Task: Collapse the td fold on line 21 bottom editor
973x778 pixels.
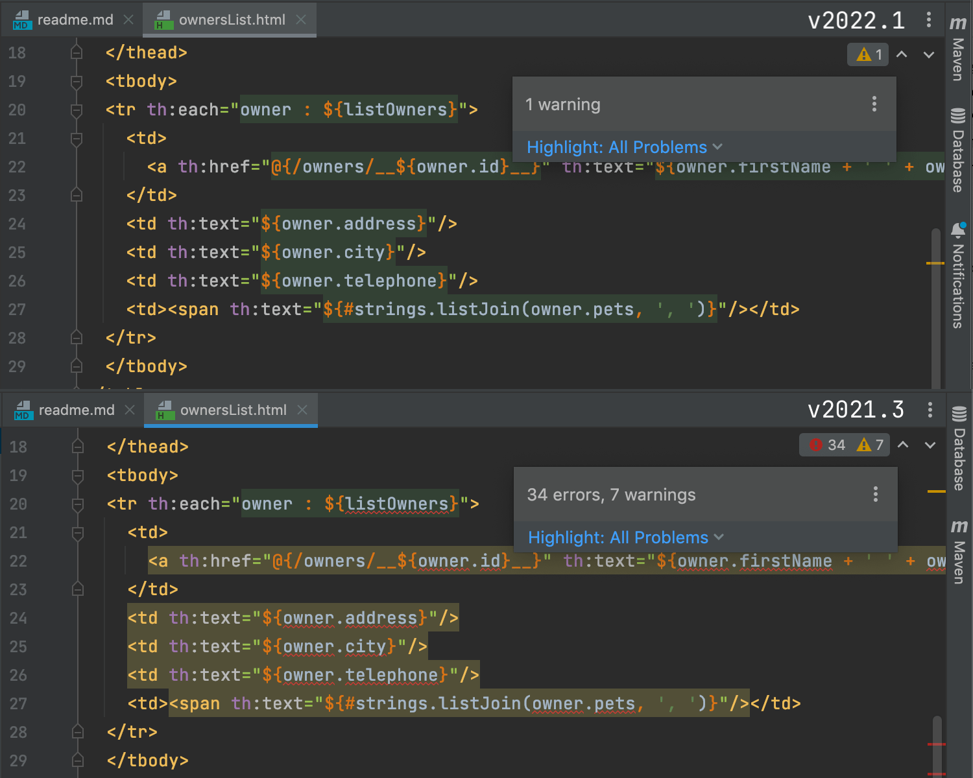Action: 78,532
